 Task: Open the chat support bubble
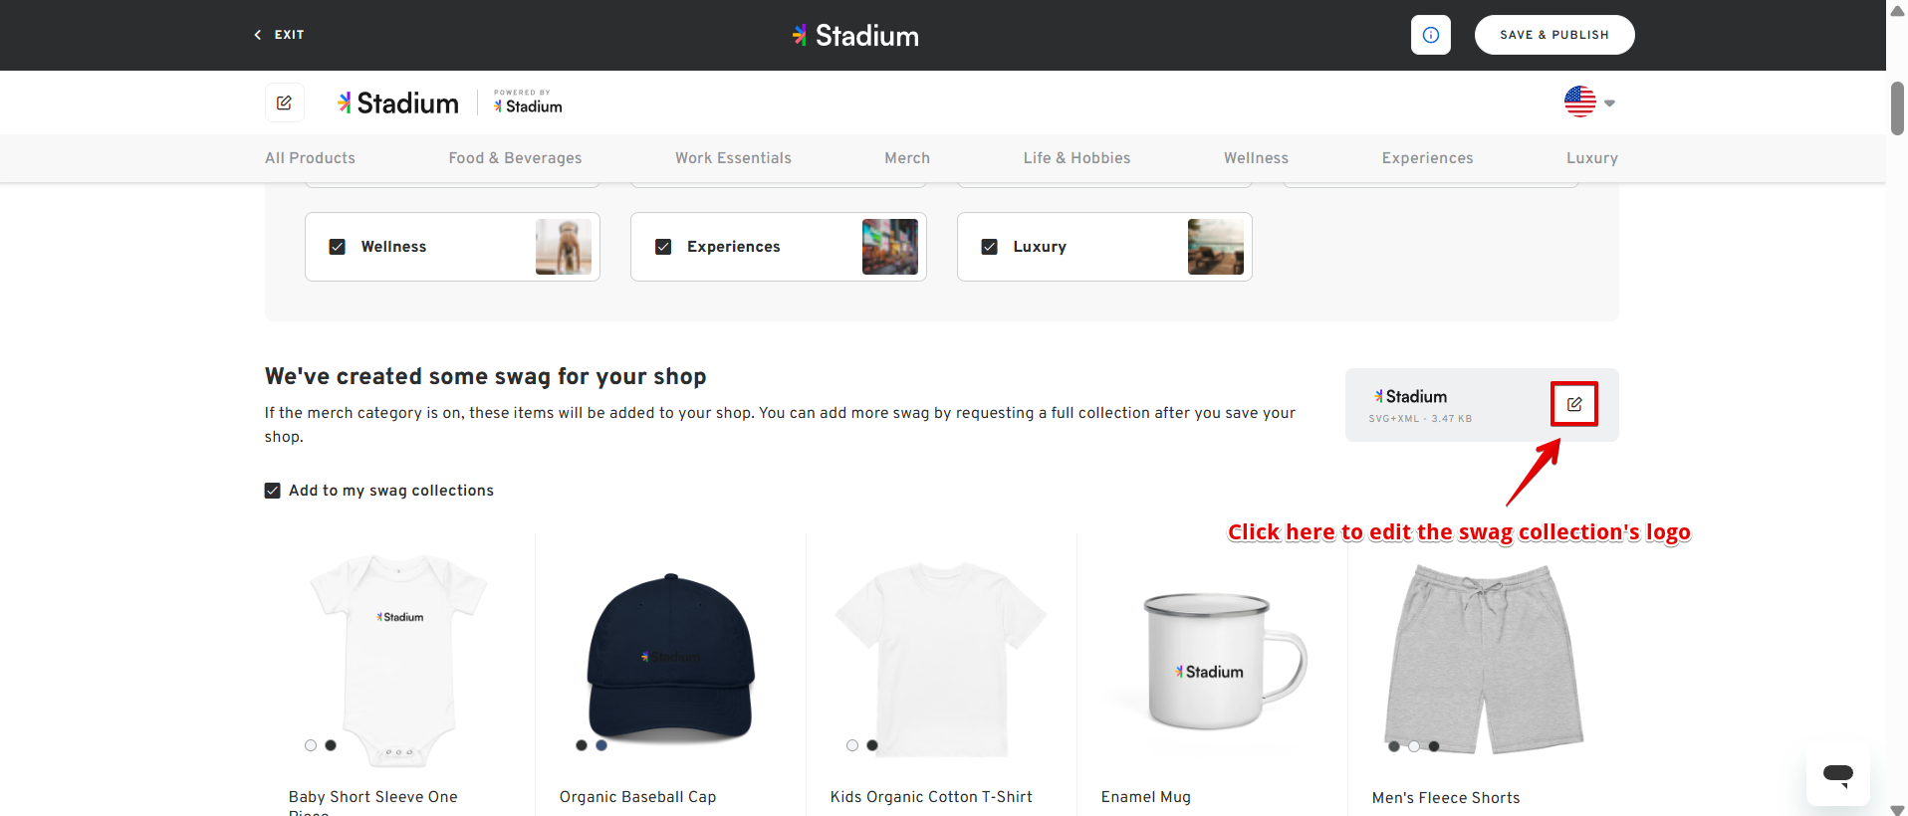(x=1837, y=774)
